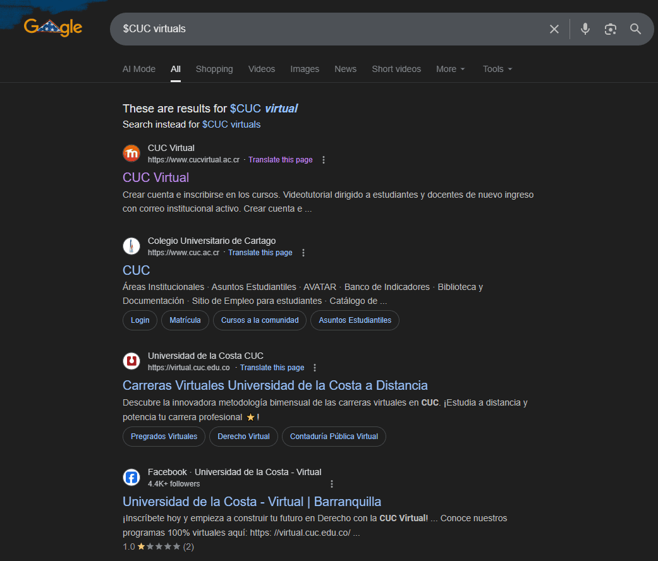Translate the cuc.ac.cr page
Viewport: 658px width, 561px height.
(260, 253)
